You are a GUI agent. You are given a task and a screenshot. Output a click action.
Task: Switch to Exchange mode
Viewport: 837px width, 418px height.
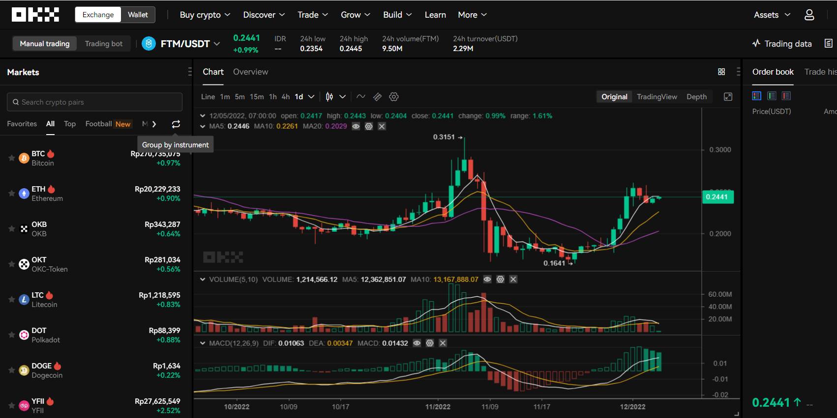click(x=98, y=15)
